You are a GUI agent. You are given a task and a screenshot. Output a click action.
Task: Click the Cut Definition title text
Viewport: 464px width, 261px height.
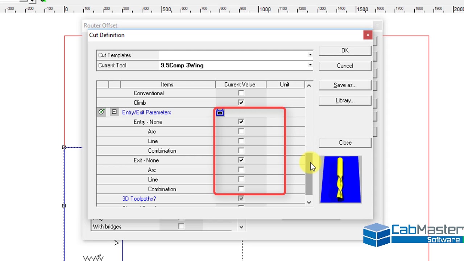(x=107, y=35)
